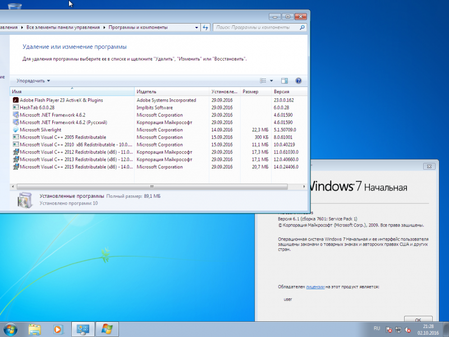
Task: Click version 14.0.24406.0 cell
Action: click(286, 167)
